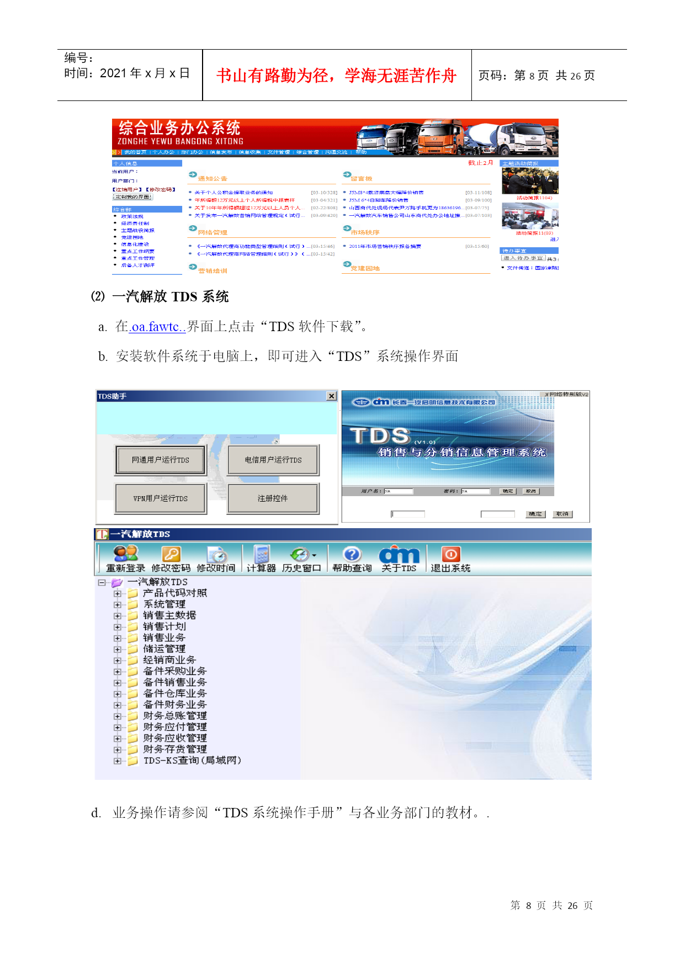Image resolution: width=685 pixels, height=968 pixels.
Task: Open the 历史窗口 history icon
Action: coord(300,554)
